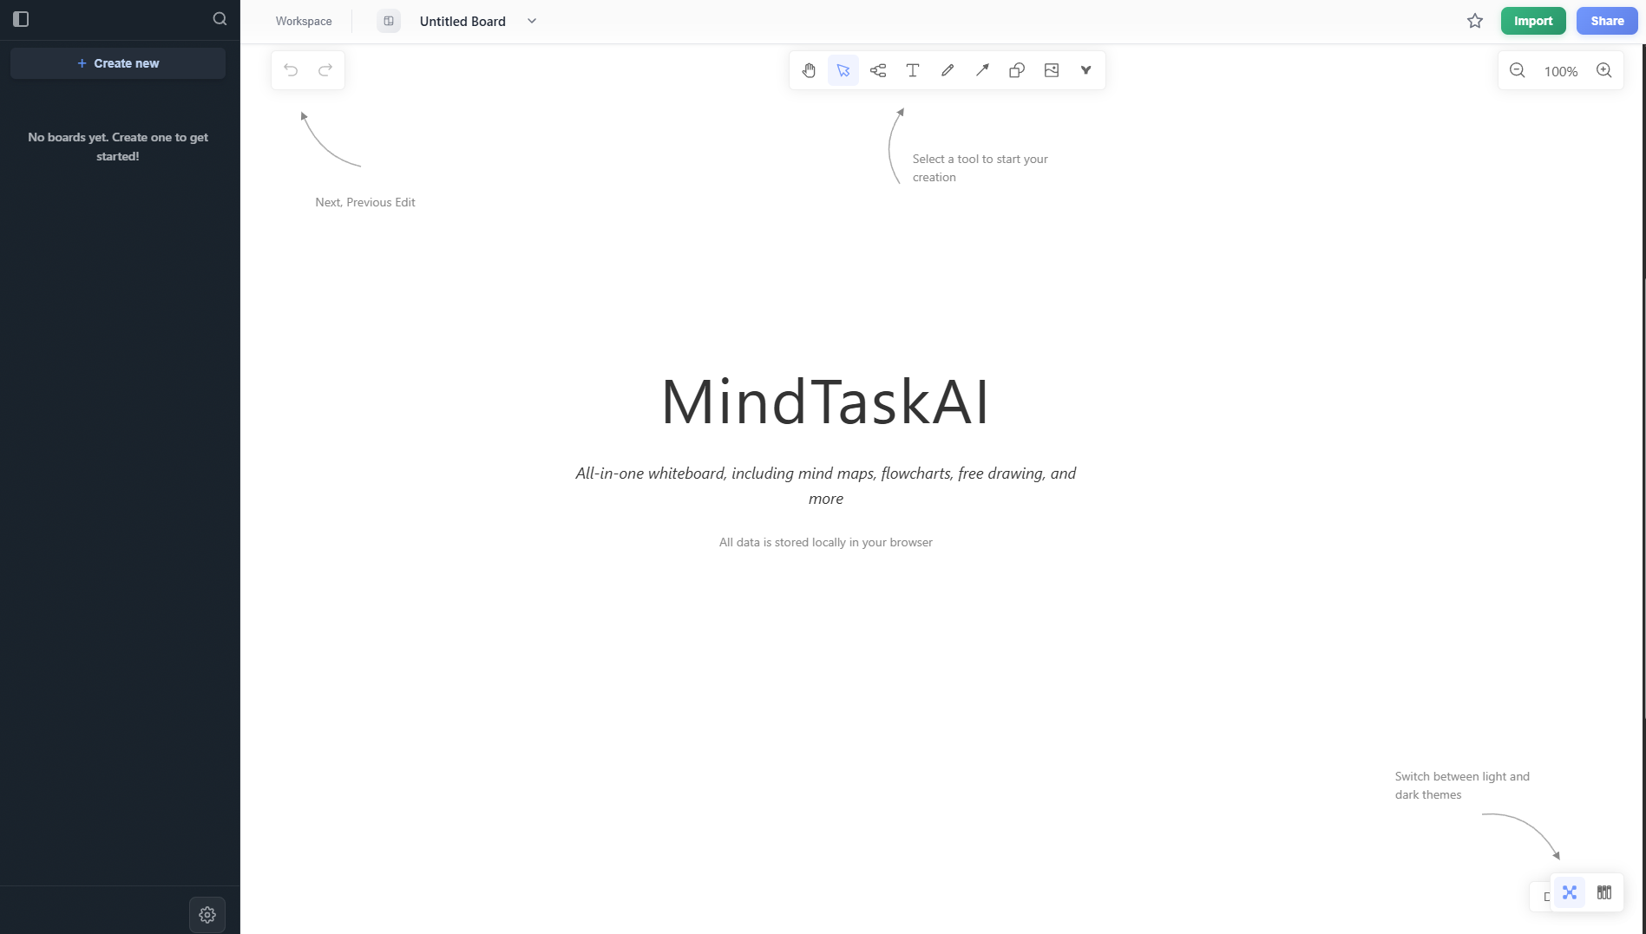This screenshot has height=934, width=1646.
Task: Click the insert image tool
Action: (1052, 70)
